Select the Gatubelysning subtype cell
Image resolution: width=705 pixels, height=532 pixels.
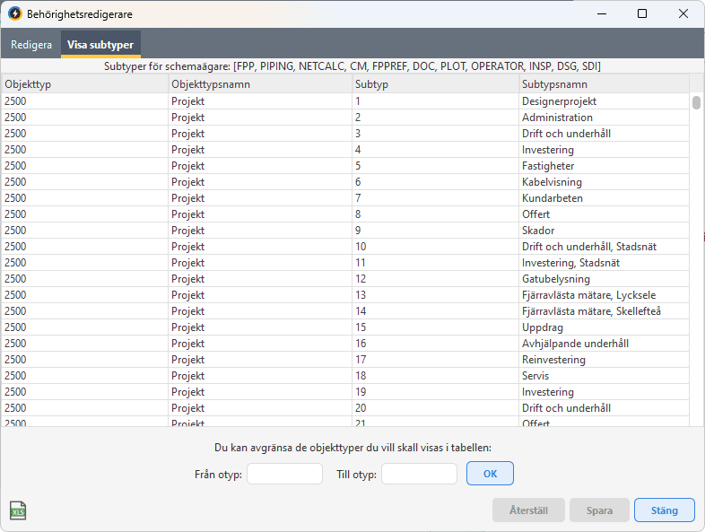(555, 279)
